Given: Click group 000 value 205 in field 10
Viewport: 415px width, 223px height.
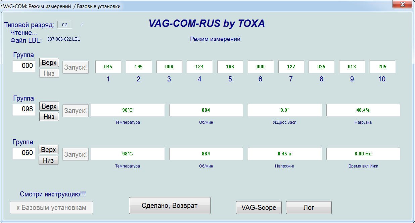Looking at the screenshot, I should tap(382, 67).
